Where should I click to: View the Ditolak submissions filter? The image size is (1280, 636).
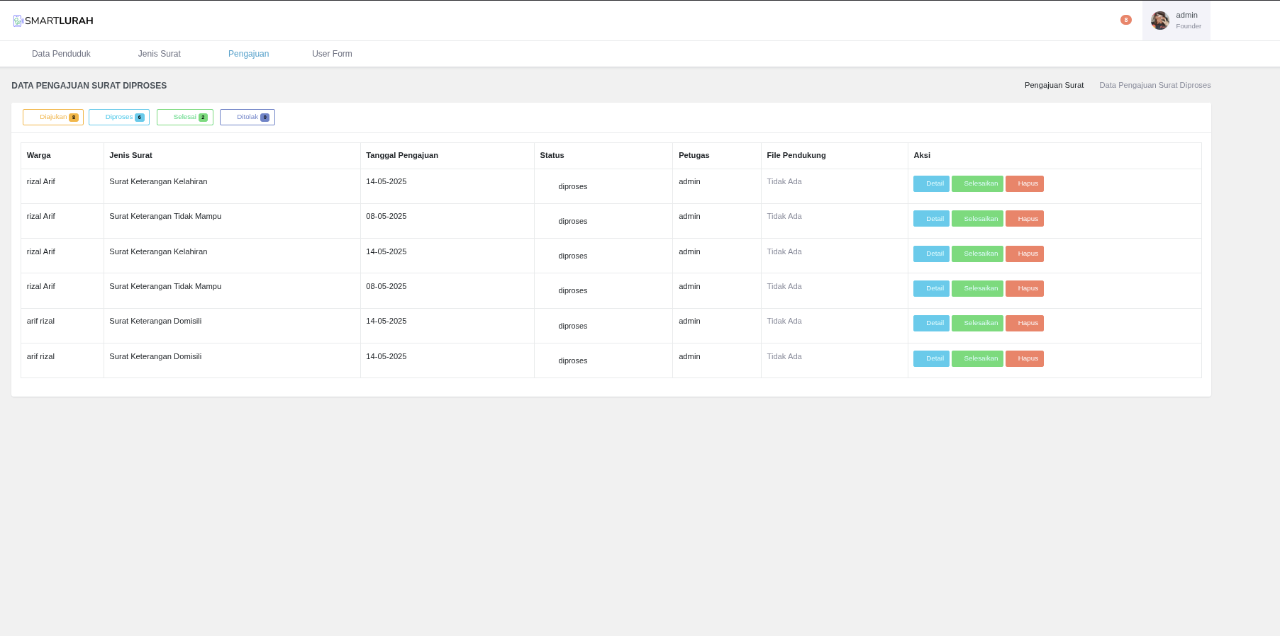[x=247, y=118]
